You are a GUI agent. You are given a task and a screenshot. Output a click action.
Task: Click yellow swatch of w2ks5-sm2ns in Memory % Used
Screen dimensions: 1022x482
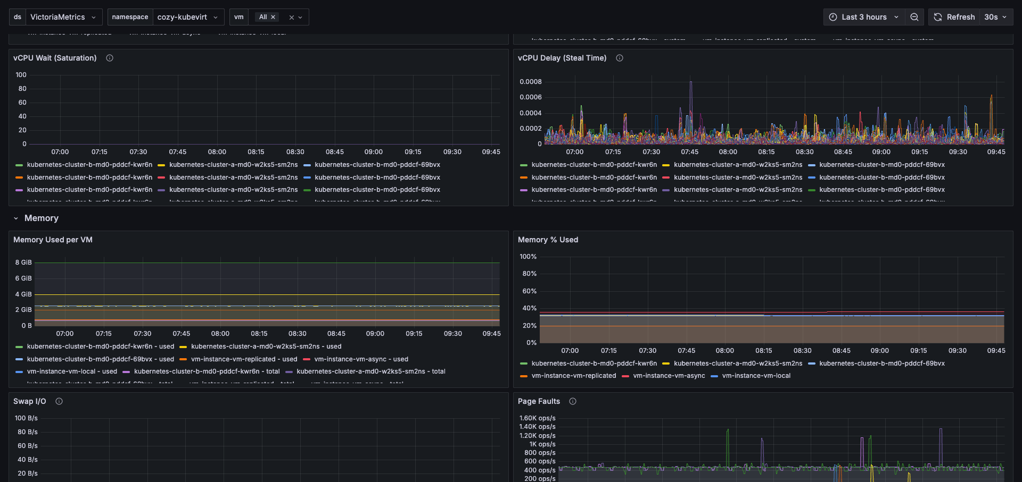[666, 364]
